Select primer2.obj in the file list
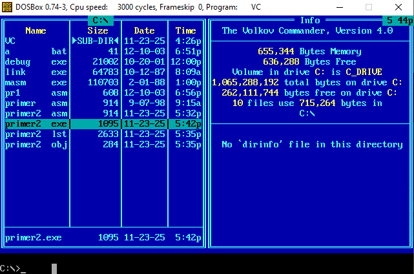The width and height of the screenshot is (414, 274). 103,145
